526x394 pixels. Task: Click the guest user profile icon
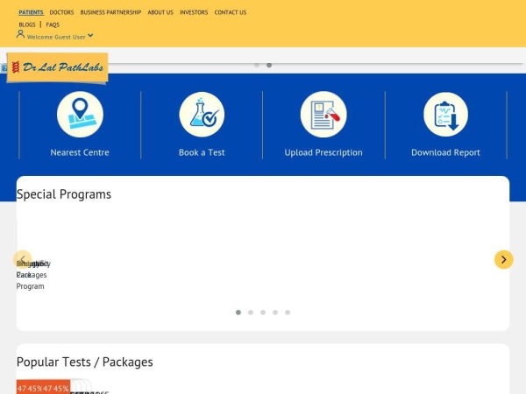(21, 36)
